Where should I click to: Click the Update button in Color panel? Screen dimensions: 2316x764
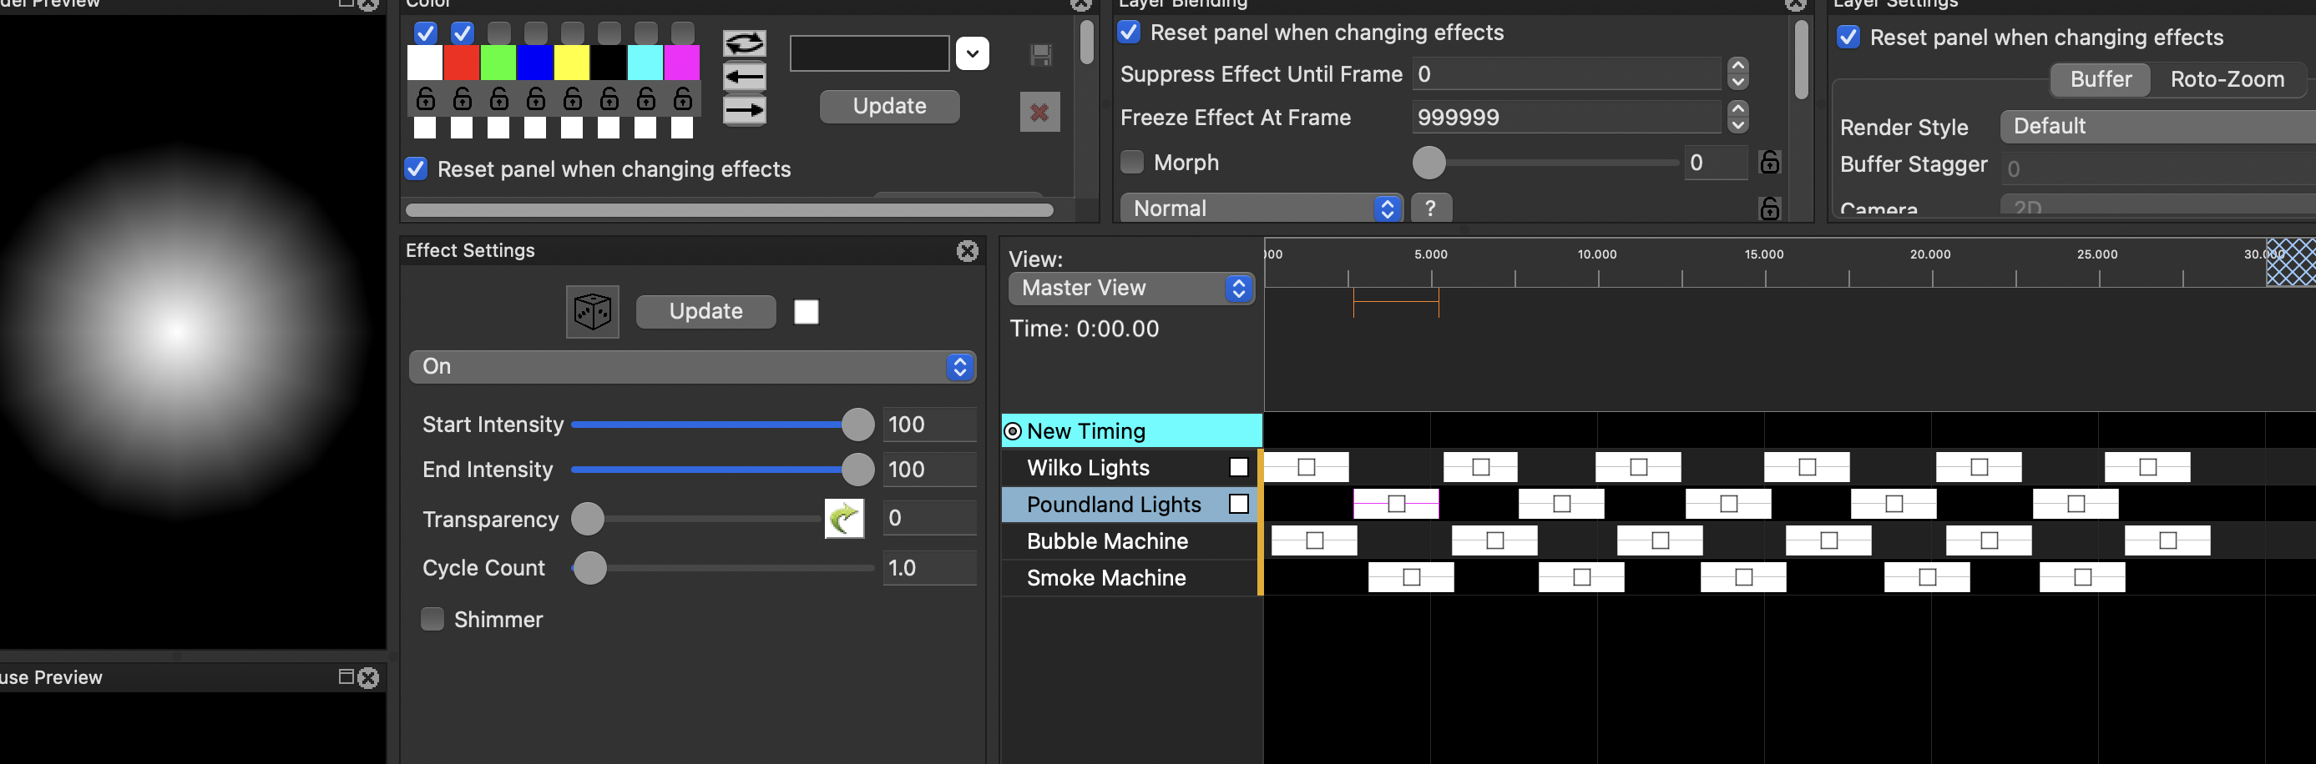tap(889, 106)
